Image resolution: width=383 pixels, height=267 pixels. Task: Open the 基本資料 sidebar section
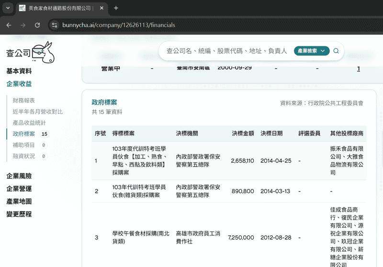19,71
